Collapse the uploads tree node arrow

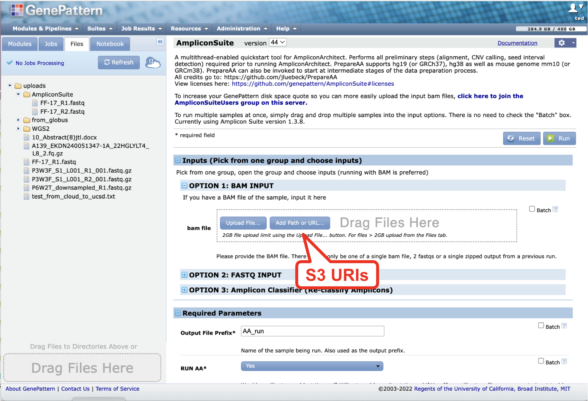pos(10,86)
